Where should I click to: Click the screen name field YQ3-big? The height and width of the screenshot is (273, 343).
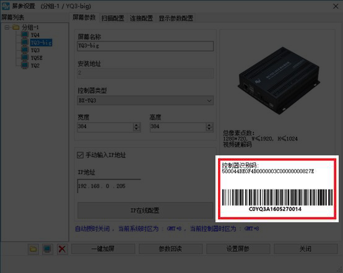(145, 46)
